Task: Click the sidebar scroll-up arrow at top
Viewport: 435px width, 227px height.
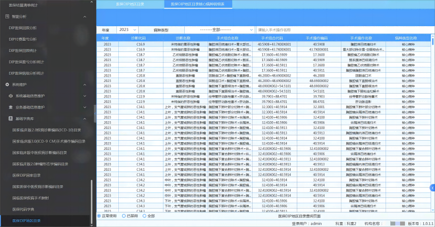Action: (x=92, y=2)
